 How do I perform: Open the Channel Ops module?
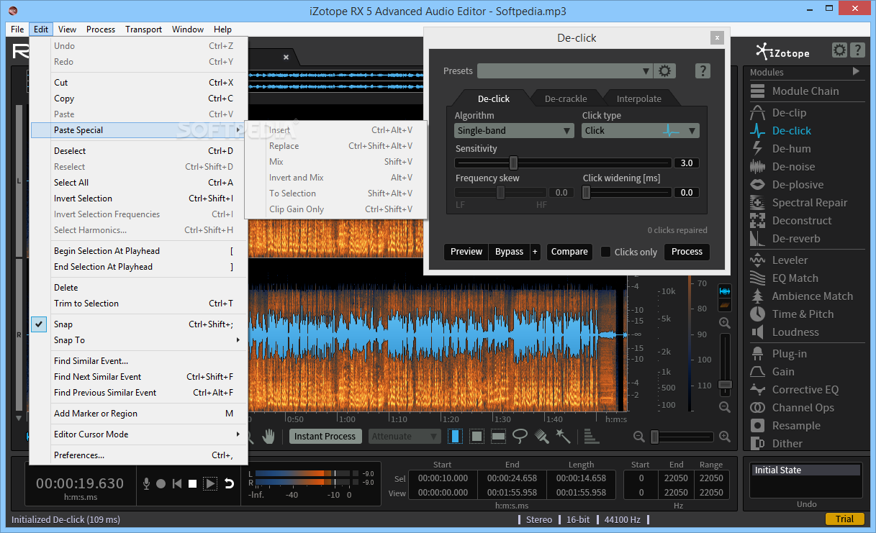tap(792, 408)
